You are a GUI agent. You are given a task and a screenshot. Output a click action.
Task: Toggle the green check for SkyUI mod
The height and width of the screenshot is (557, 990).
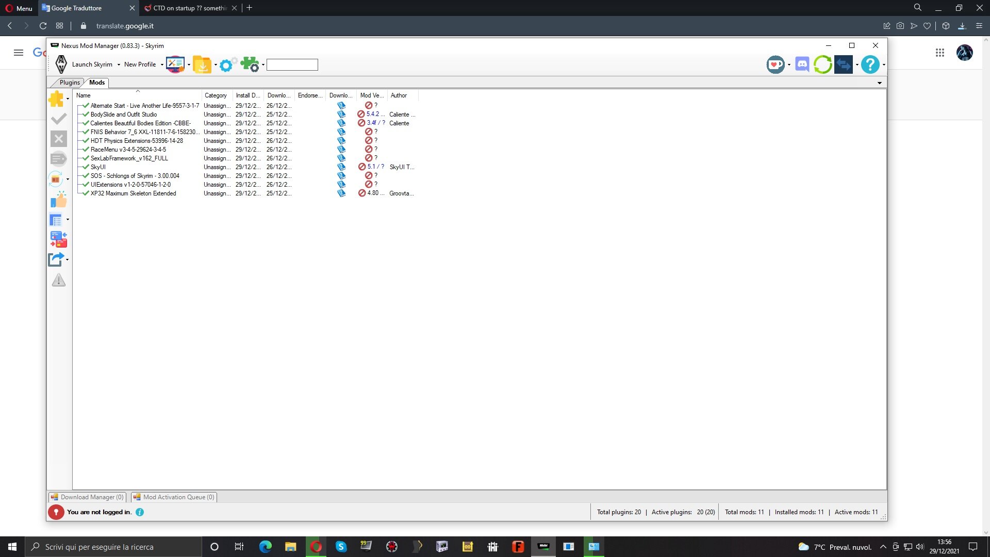coord(86,167)
